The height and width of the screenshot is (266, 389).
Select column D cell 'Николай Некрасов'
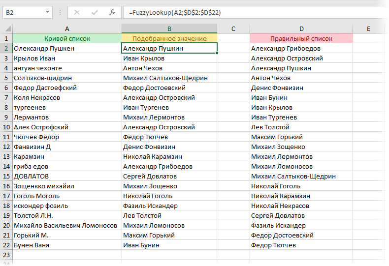pos(301,206)
